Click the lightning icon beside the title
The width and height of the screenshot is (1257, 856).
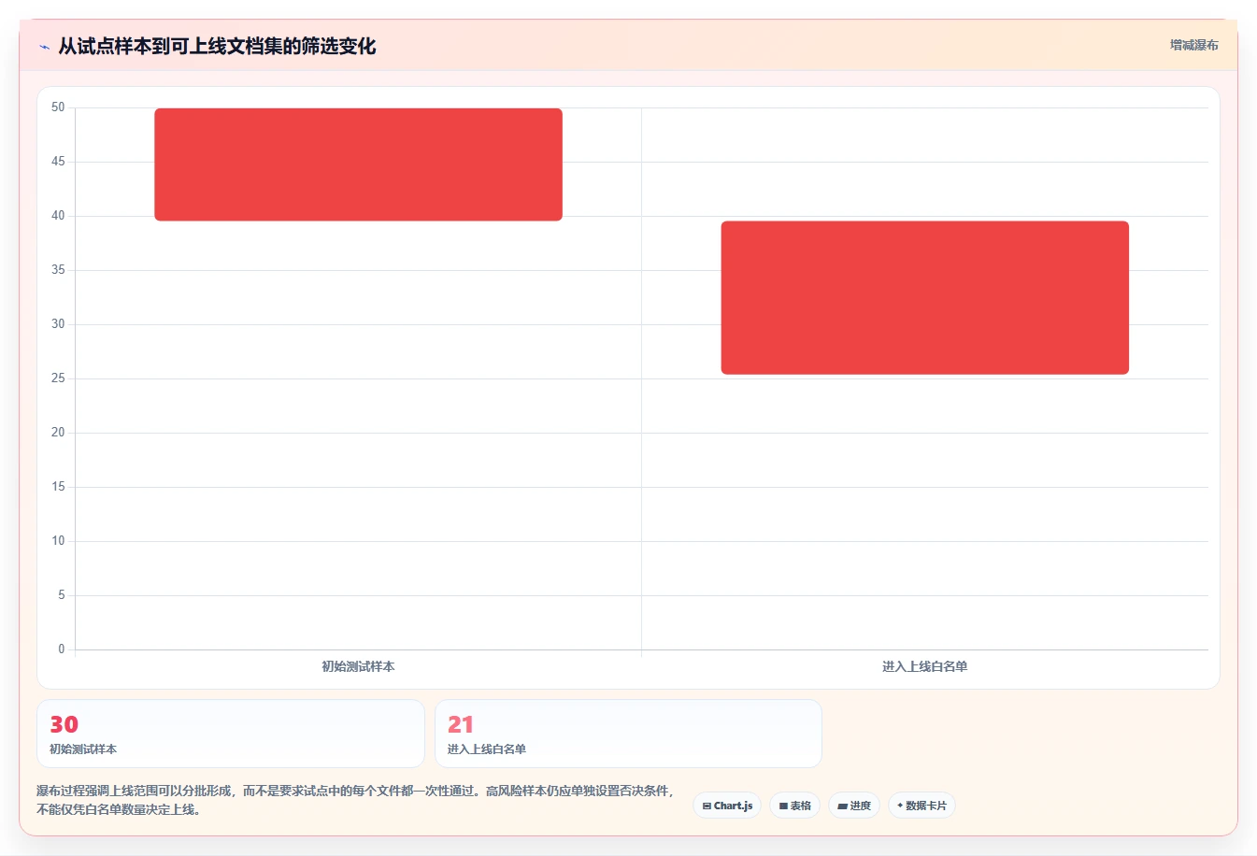tap(44, 47)
